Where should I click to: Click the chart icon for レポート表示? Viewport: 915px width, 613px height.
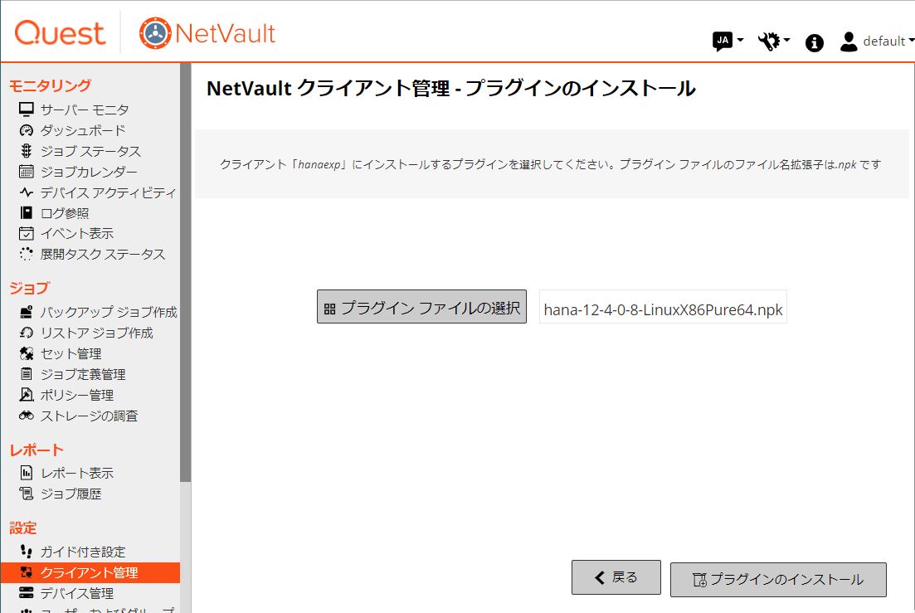27,473
